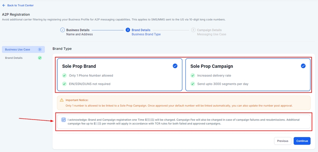This screenshot has width=318, height=152.
Task: Follow the Back to Trust Center link
Action: pos(20,6)
